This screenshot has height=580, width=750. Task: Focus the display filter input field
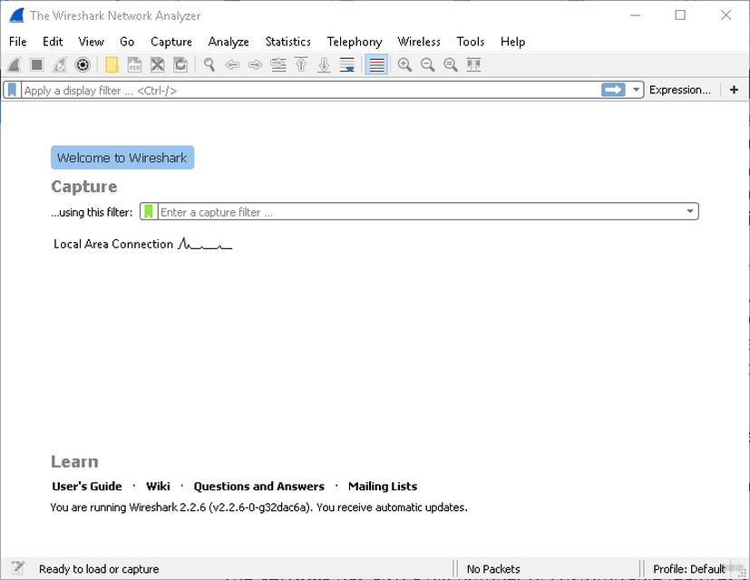click(x=311, y=91)
